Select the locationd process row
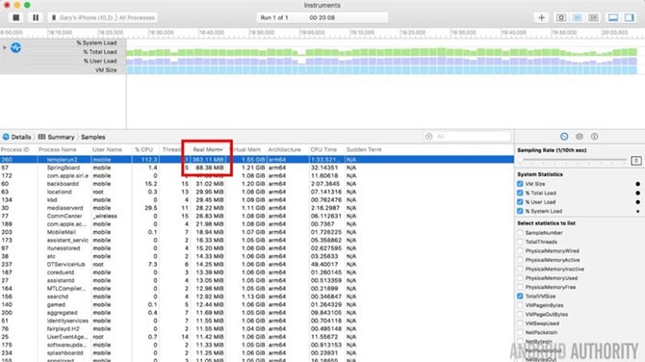The height and width of the screenshot is (362, 645). [x=257, y=193]
